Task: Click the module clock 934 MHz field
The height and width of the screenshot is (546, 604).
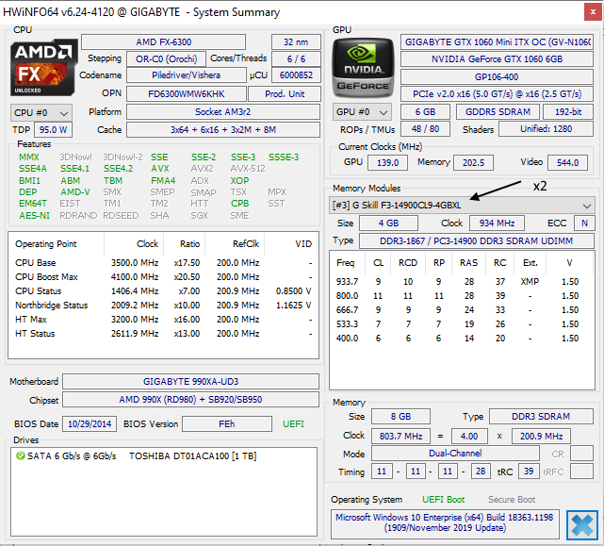Action: tap(497, 223)
